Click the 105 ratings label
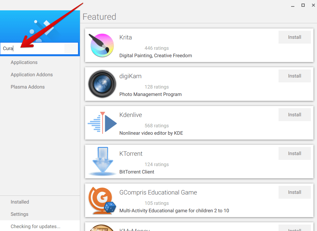The height and width of the screenshot is (231, 317). coord(157,203)
